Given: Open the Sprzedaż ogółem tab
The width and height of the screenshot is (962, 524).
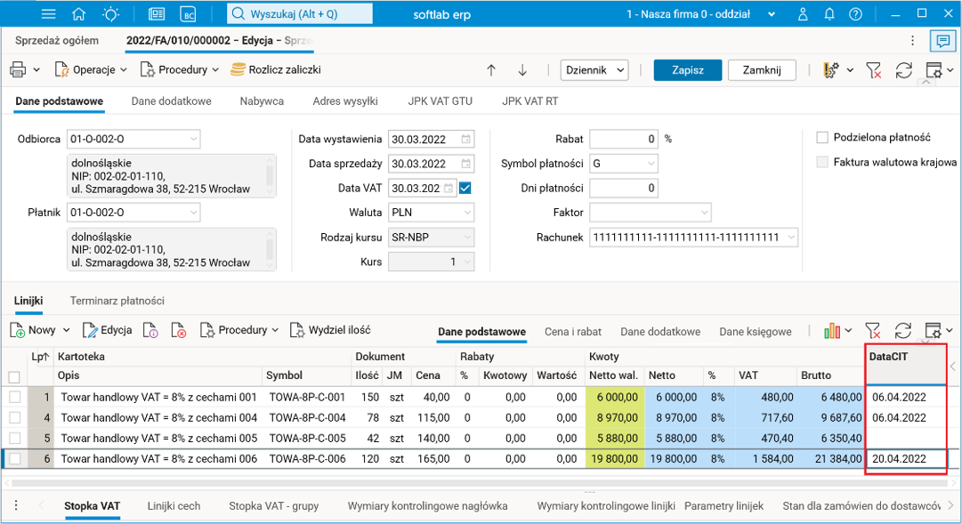Looking at the screenshot, I should pos(56,41).
